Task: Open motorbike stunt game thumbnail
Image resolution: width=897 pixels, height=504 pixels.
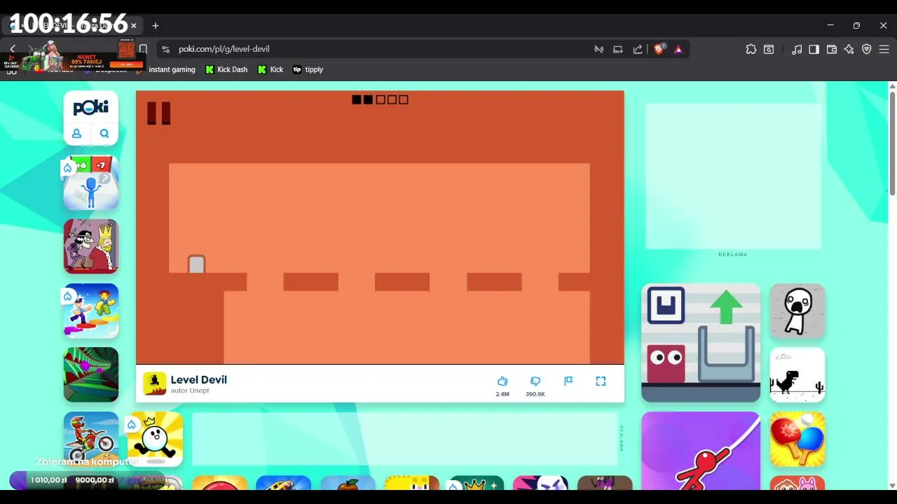Action: [91, 439]
